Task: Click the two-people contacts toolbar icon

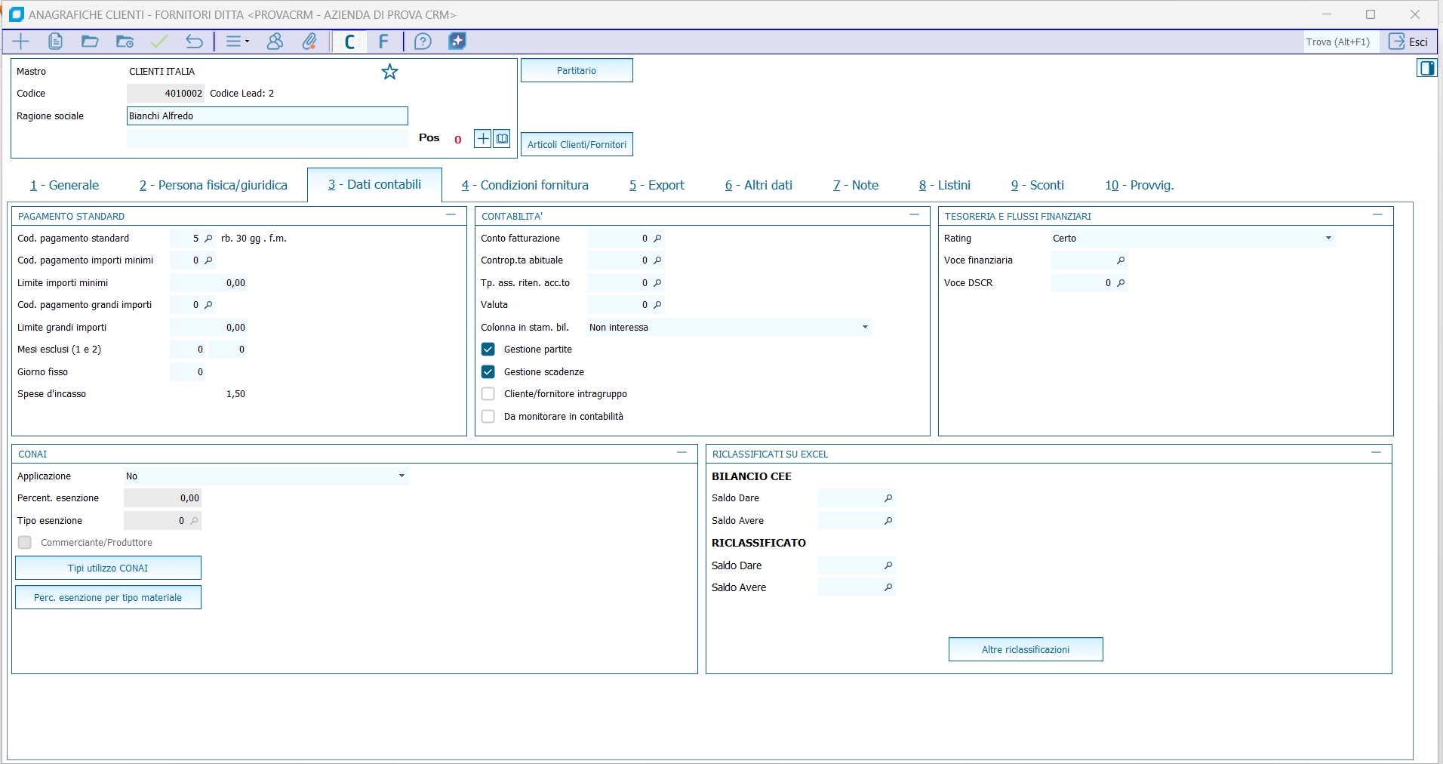Action: 275,42
